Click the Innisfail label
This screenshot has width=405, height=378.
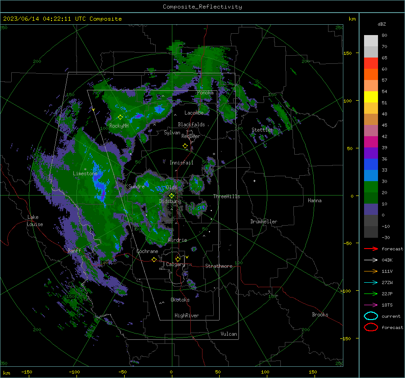pos(181,163)
